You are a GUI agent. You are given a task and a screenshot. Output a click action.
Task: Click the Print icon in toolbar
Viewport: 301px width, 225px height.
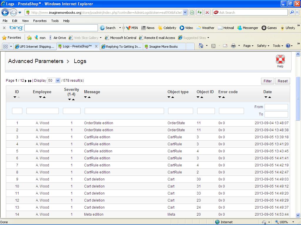pos(233,46)
